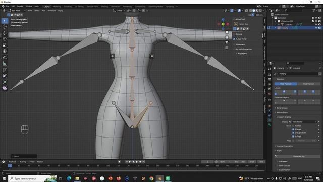
Task: Click the viewport pan hand icon
Action: tap(227, 37)
